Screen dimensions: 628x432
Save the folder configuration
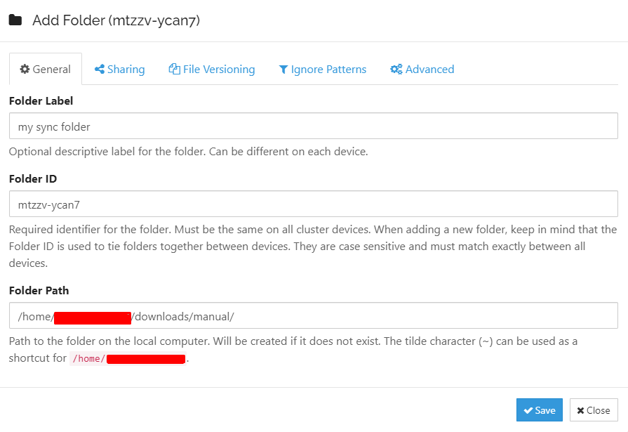point(539,410)
